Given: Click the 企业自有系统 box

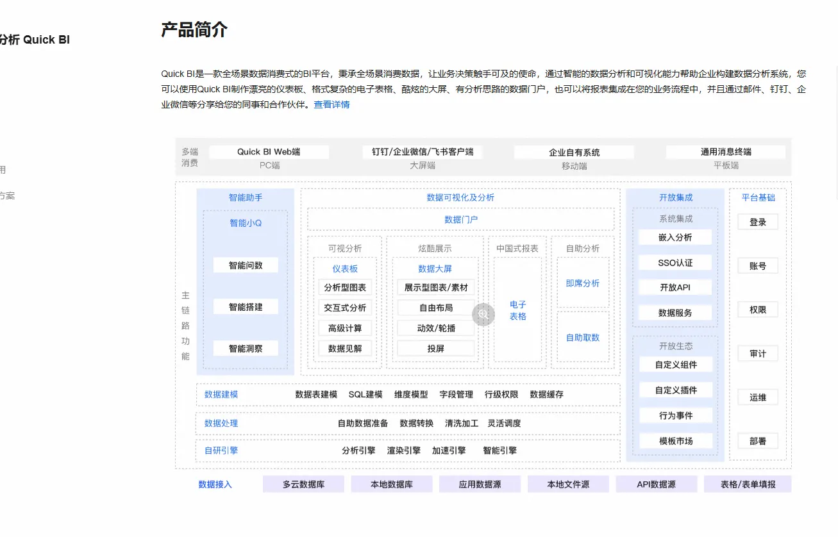Looking at the screenshot, I should pos(574,153).
